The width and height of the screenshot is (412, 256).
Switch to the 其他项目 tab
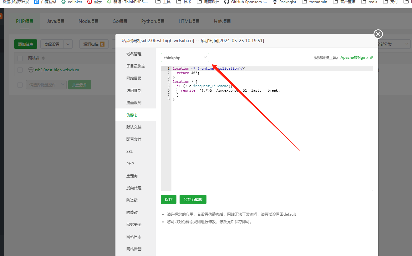(x=222, y=21)
